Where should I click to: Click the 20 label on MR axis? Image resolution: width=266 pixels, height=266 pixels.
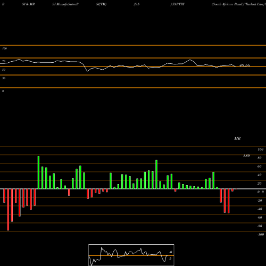click(260, 184)
